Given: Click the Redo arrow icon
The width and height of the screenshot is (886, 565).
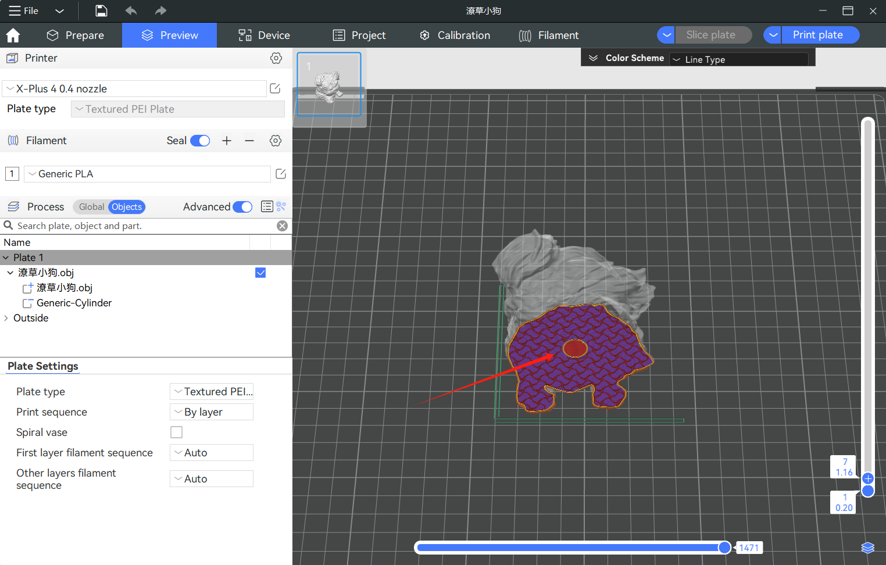Looking at the screenshot, I should click(x=160, y=10).
